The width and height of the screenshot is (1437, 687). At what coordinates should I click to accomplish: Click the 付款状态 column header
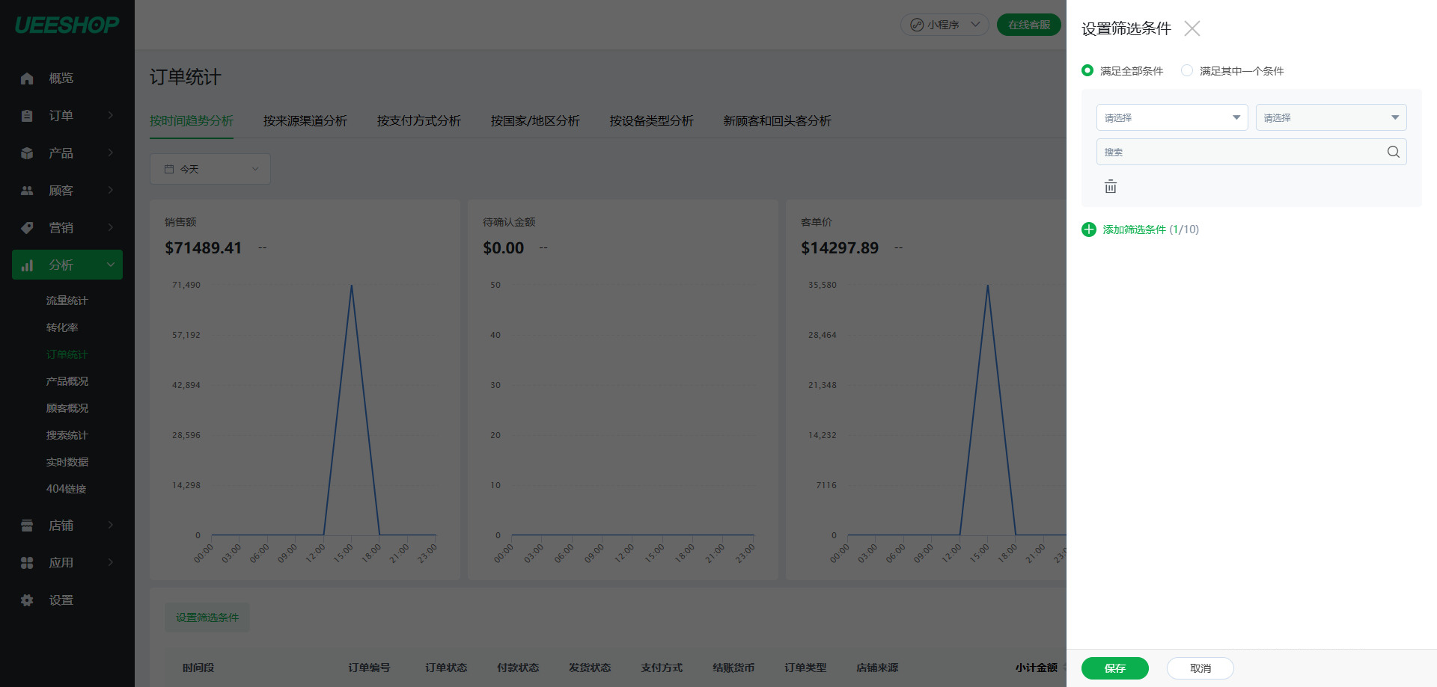[518, 668]
